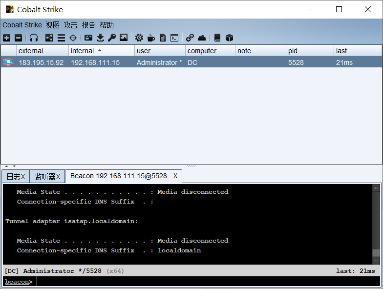Screen dimensions: 383x289
Task: Click the console scrollbar down arrow
Action: (376, 261)
